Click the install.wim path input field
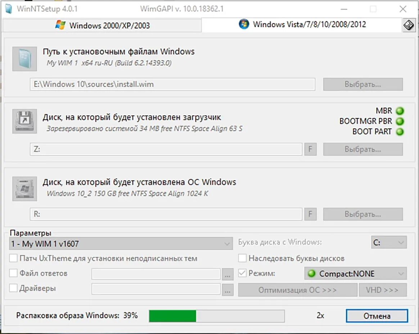This screenshot has height=334, width=419. click(x=173, y=84)
